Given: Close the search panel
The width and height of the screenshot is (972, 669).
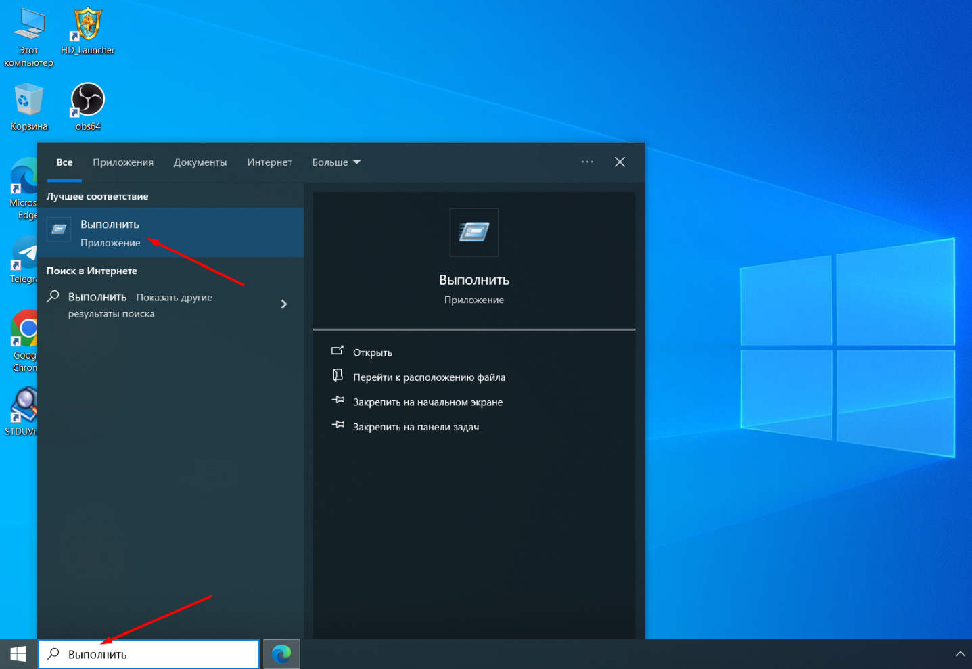Looking at the screenshot, I should coord(620,162).
